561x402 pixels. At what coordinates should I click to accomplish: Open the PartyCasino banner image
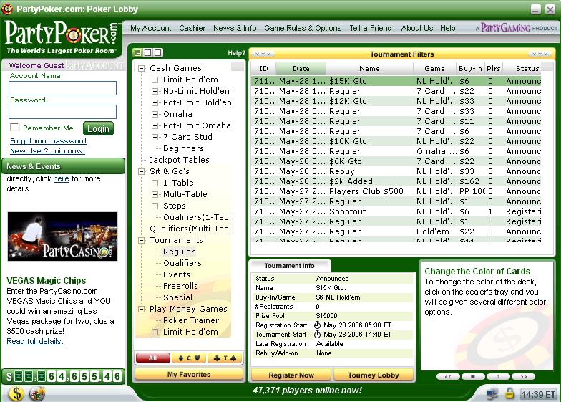coord(63,236)
